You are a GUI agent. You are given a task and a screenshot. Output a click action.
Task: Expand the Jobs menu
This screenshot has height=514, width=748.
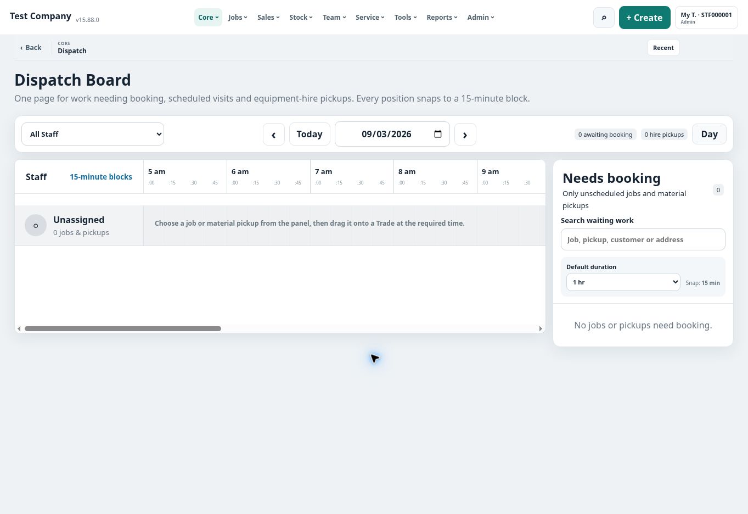(238, 18)
